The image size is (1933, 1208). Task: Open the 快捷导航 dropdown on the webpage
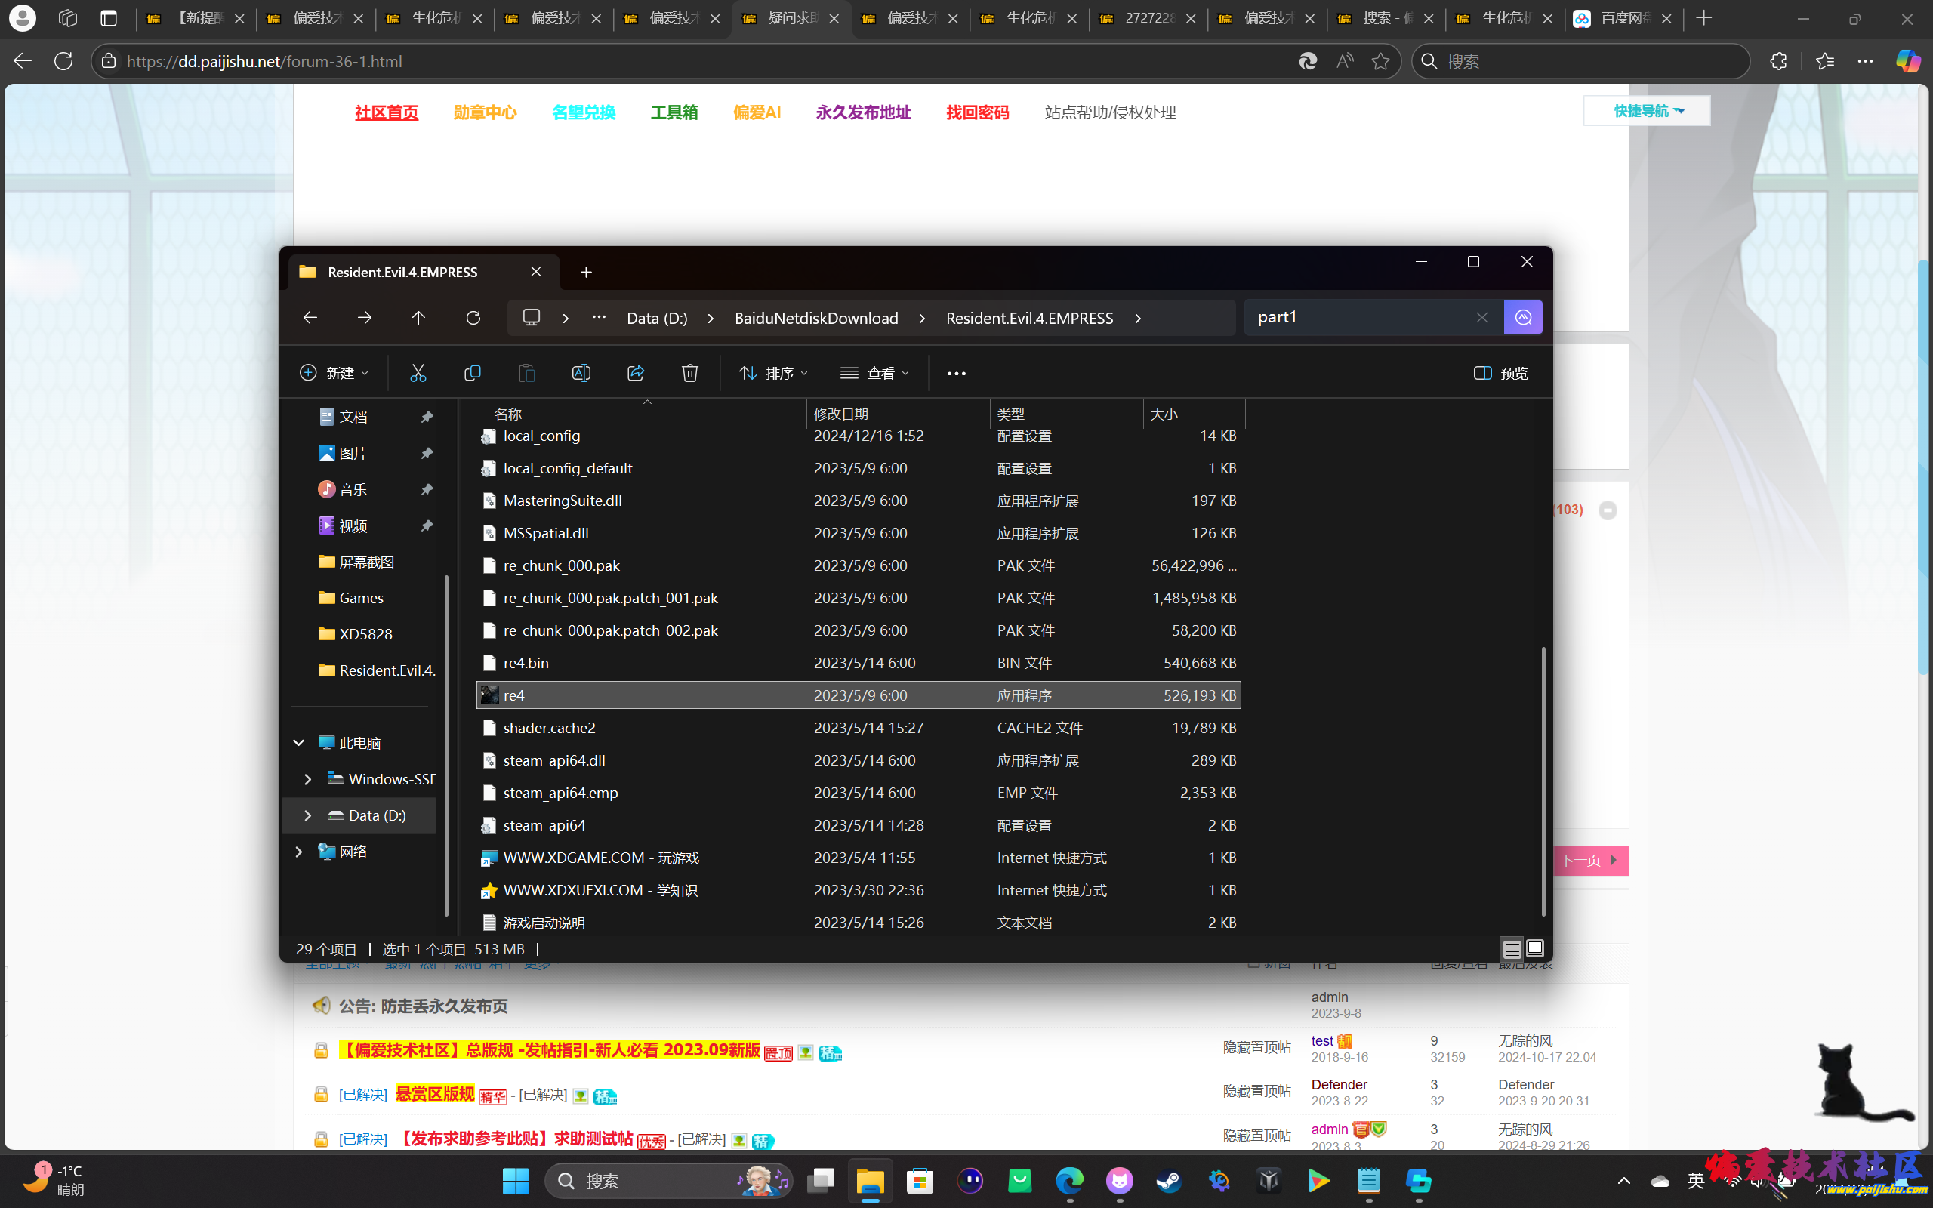[x=1648, y=111]
